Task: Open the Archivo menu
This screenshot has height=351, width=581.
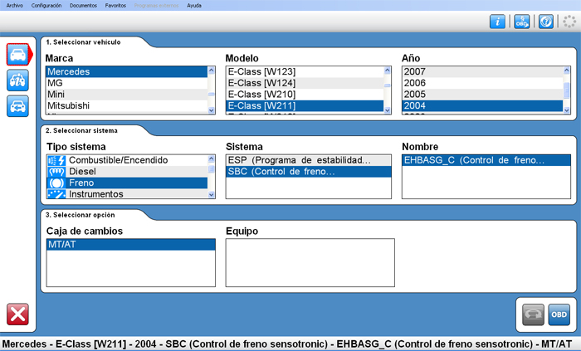Action: pos(14,6)
